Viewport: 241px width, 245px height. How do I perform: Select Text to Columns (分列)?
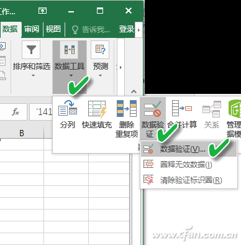68,114
